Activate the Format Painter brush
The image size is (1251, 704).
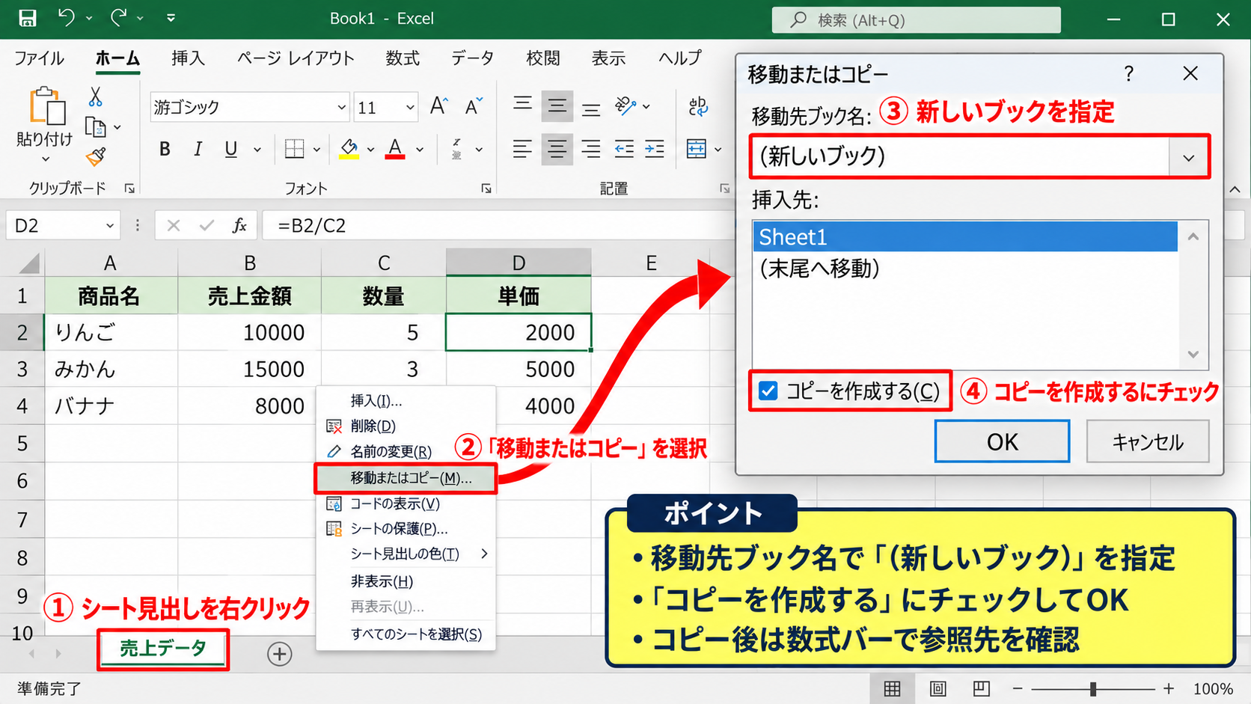tap(96, 156)
